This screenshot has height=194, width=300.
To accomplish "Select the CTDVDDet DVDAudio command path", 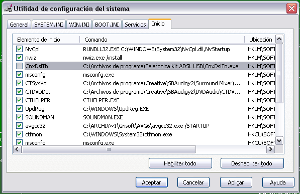I will [161, 92].
